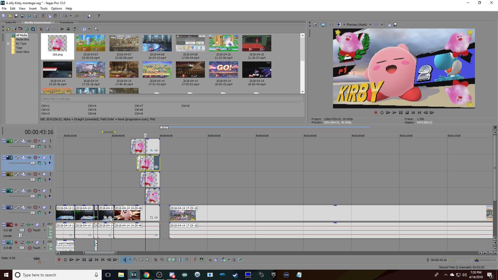
Task: Mute video track 5
Action: click(x=44, y=207)
